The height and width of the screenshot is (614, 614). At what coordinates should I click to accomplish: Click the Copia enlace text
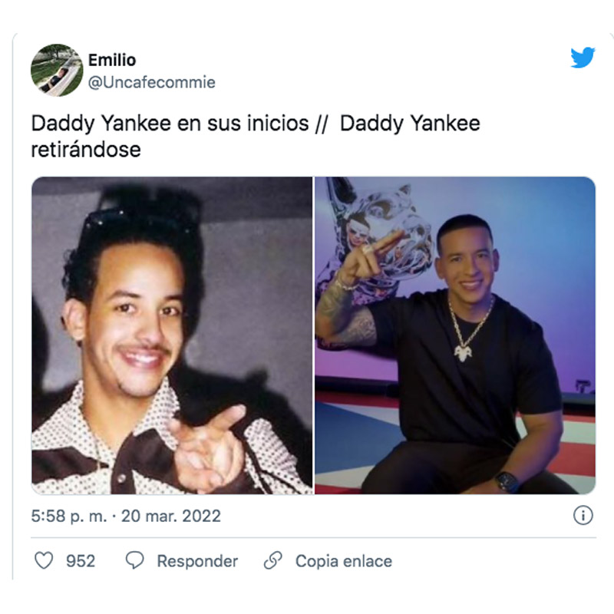coord(344,561)
